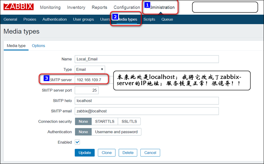Click the ZABBIX logo
Viewport: 264px width, 164px height.
[18, 7]
